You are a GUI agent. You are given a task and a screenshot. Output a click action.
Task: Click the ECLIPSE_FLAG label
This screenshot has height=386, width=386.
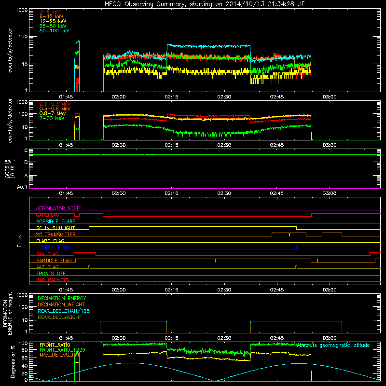[x=53, y=248]
